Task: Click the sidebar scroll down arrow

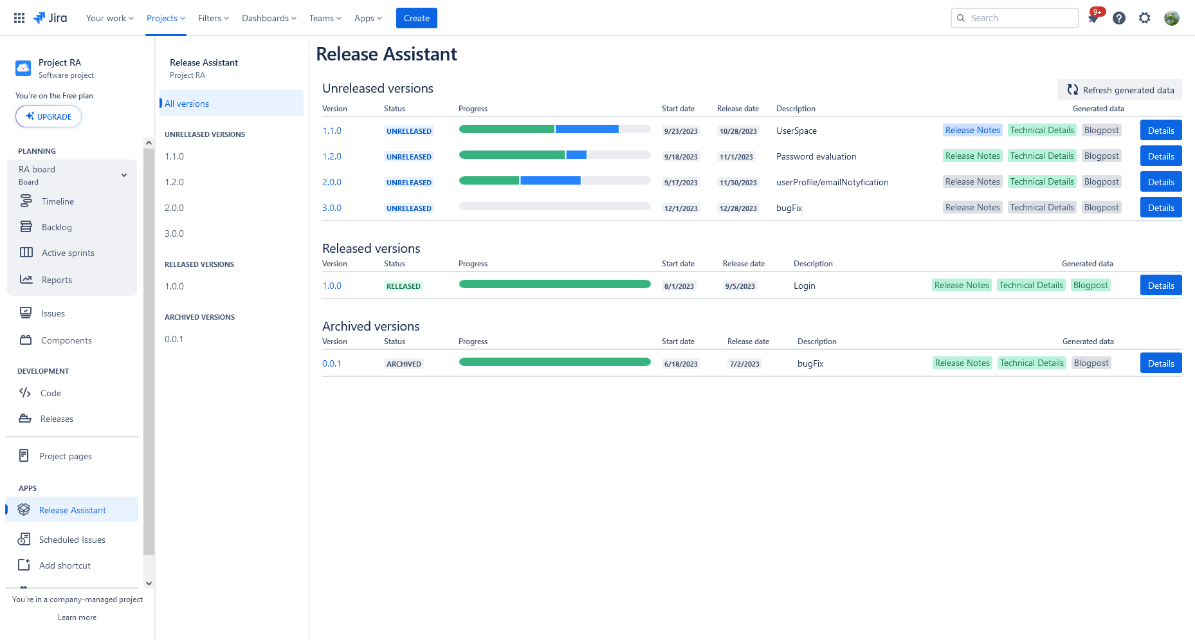Action: click(149, 583)
